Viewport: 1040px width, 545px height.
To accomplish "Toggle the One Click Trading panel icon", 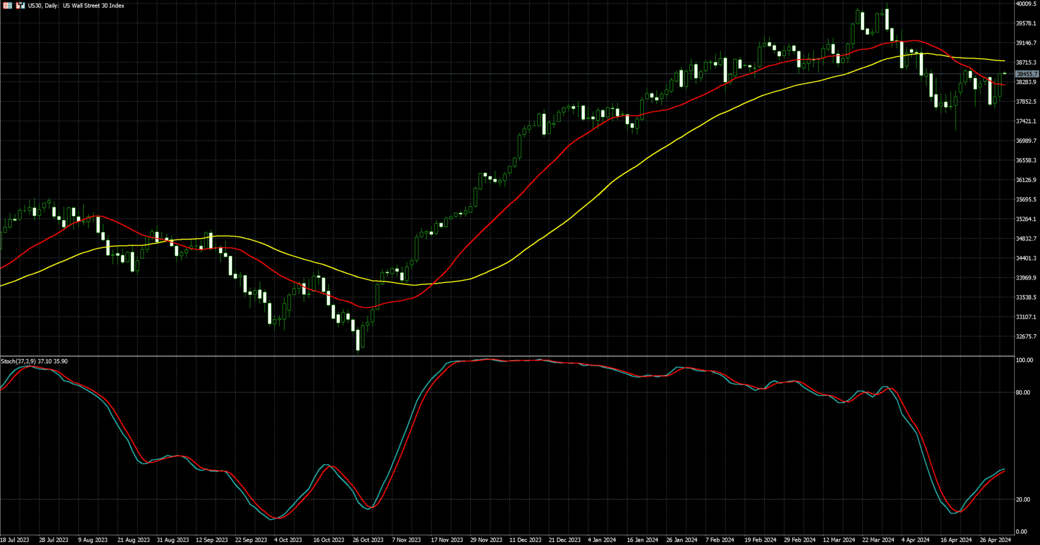I will [20, 6].
